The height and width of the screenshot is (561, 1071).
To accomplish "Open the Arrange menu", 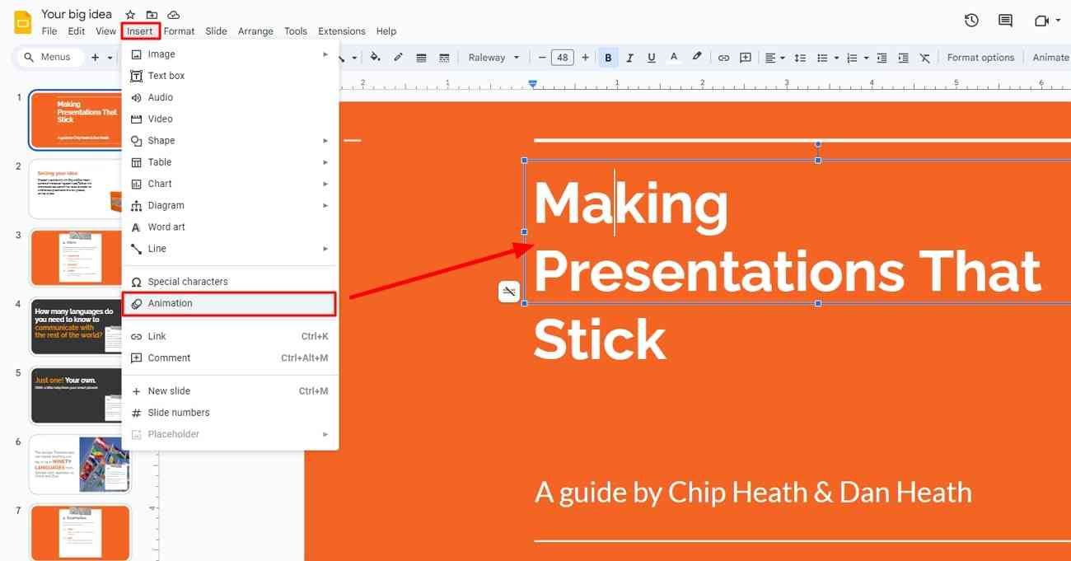I will click(x=255, y=30).
